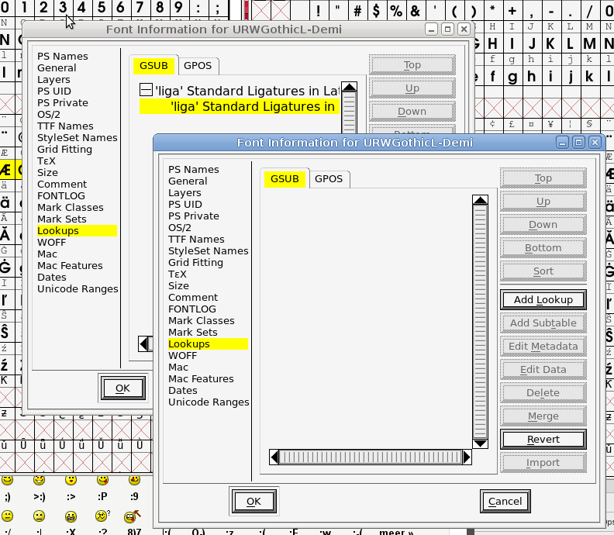Select glyph g in font view
Screen dimensions: 614x535
point(512,76)
